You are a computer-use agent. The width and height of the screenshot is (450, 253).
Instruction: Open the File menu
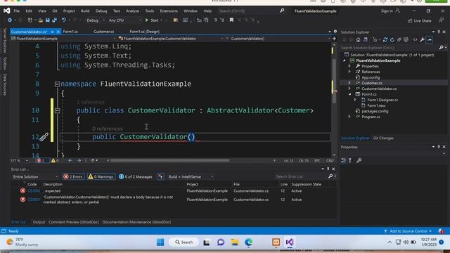point(17,11)
